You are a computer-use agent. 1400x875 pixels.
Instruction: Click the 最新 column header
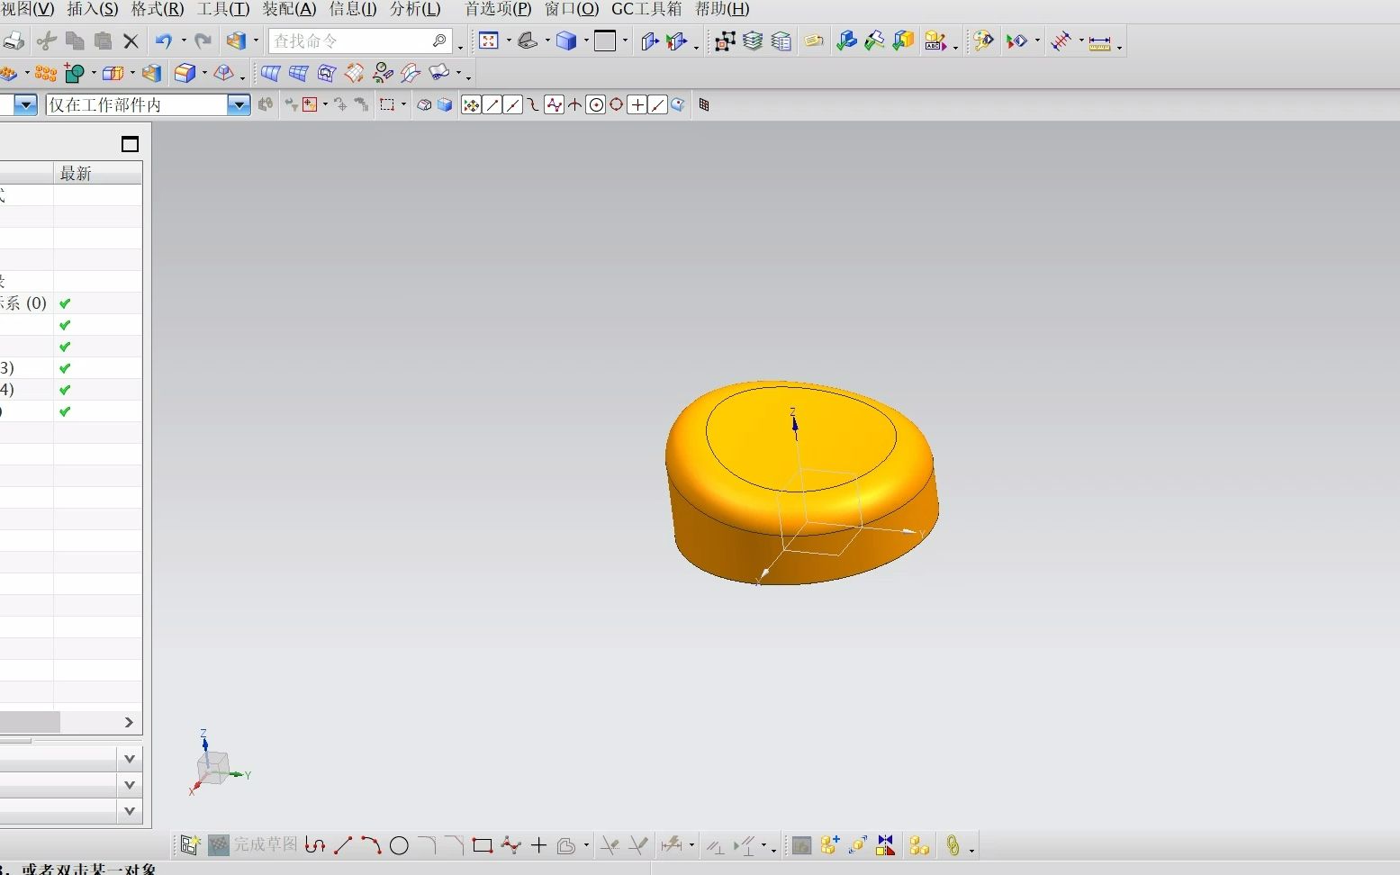[97, 173]
